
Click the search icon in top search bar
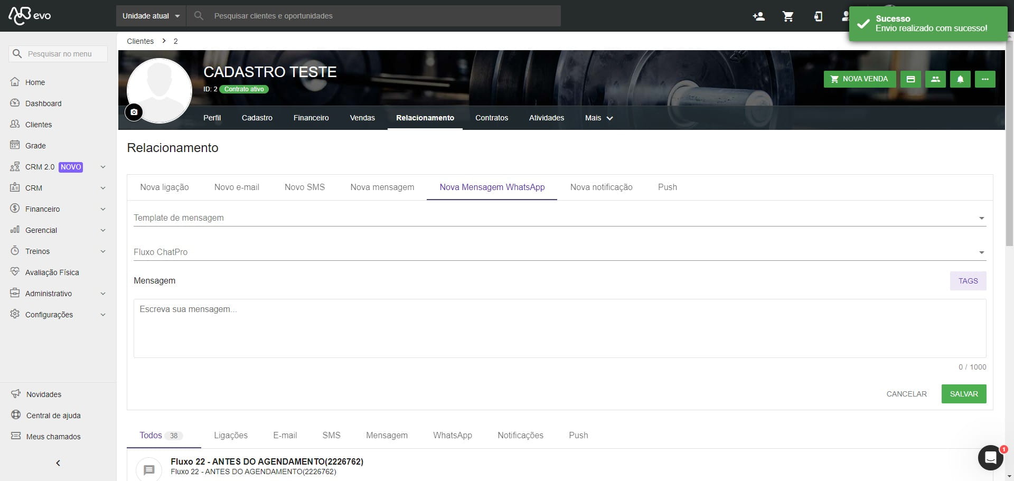[199, 16]
